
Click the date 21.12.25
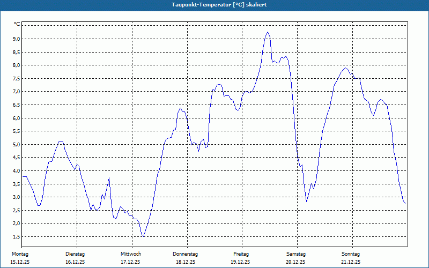pos(351,262)
